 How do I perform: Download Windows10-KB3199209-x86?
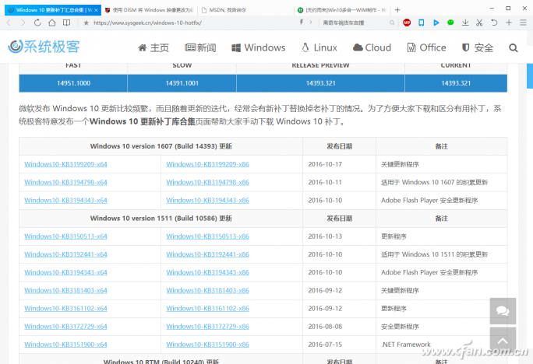tap(208, 164)
